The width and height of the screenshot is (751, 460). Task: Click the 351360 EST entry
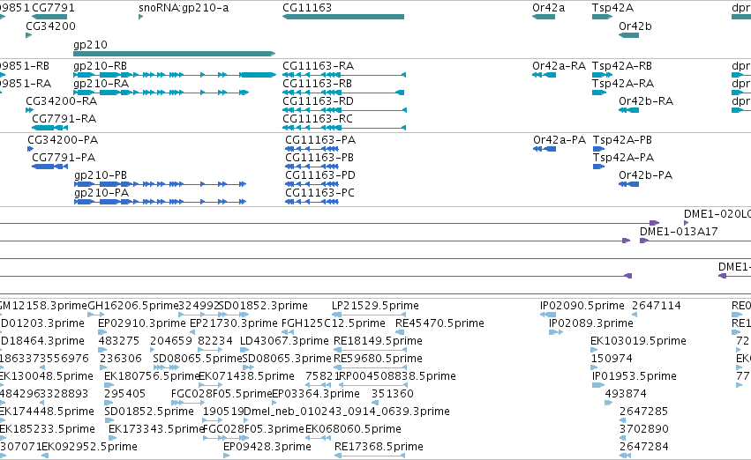pos(374,403)
